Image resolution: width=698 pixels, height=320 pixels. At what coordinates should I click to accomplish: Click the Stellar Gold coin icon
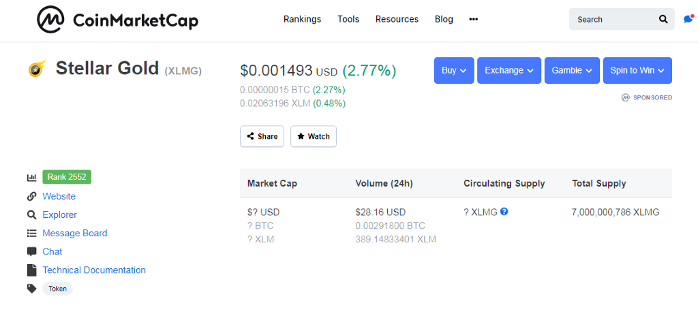pos(36,69)
